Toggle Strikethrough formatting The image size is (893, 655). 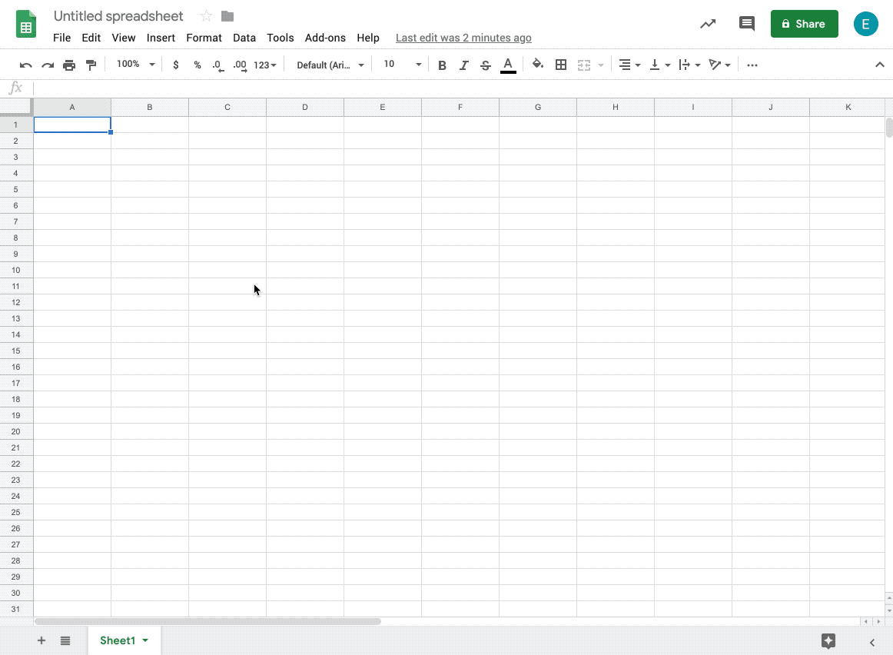click(485, 65)
